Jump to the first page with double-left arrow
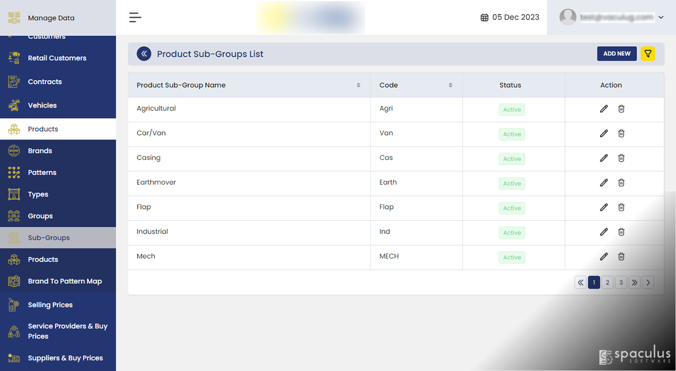The height and width of the screenshot is (371, 676). [x=580, y=283]
